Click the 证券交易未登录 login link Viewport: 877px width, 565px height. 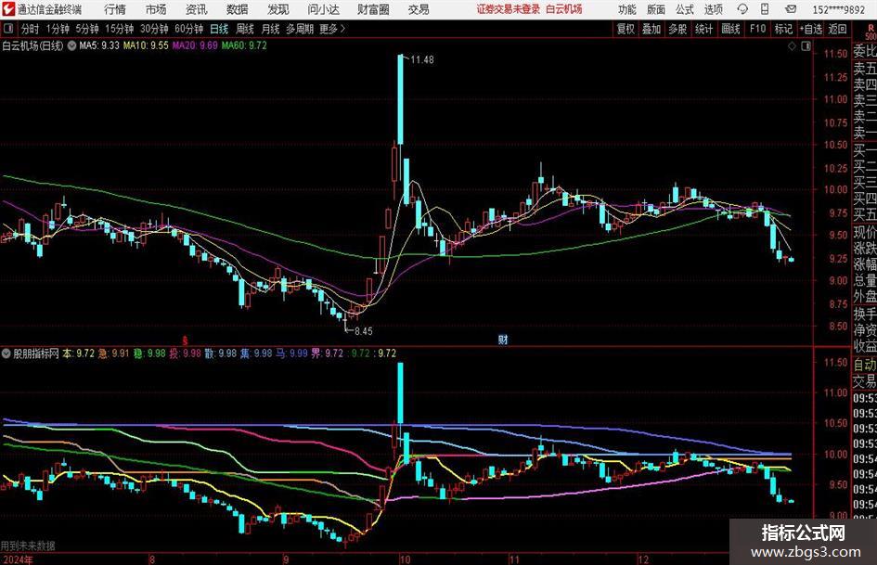(x=509, y=9)
